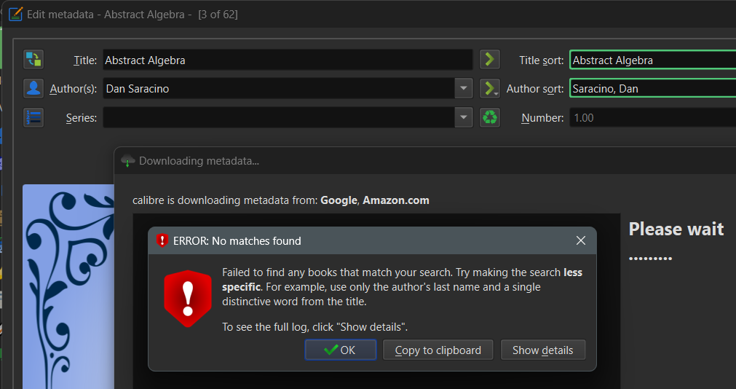The width and height of the screenshot is (736, 389).
Task: Click Show details to view full log
Action: coord(542,350)
